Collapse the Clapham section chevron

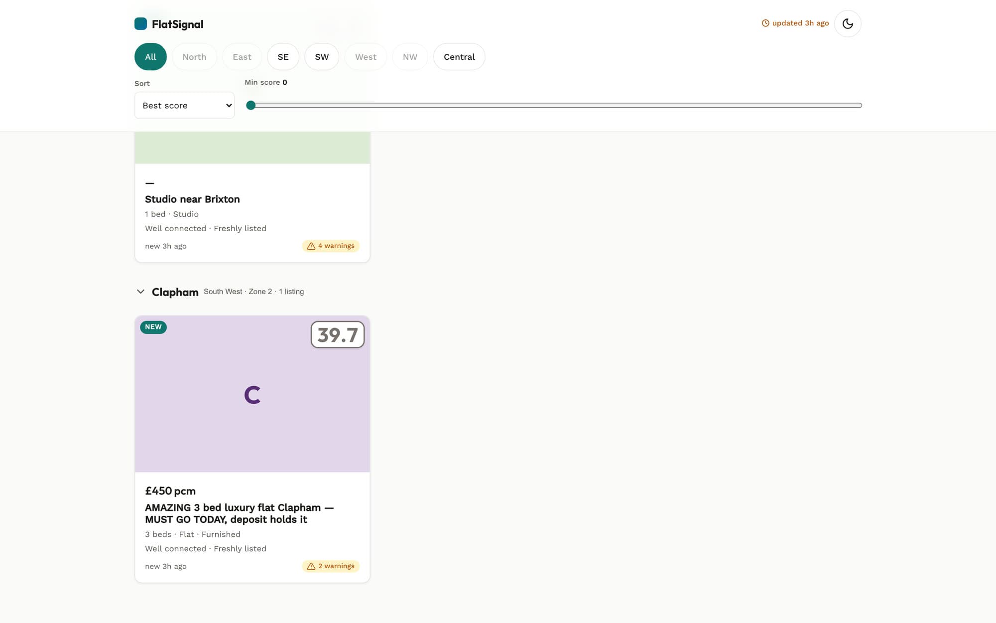[140, 292]
